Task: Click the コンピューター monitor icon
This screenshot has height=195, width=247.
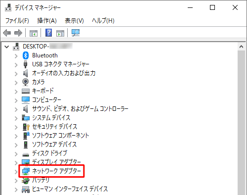Action: coord(26,100)
